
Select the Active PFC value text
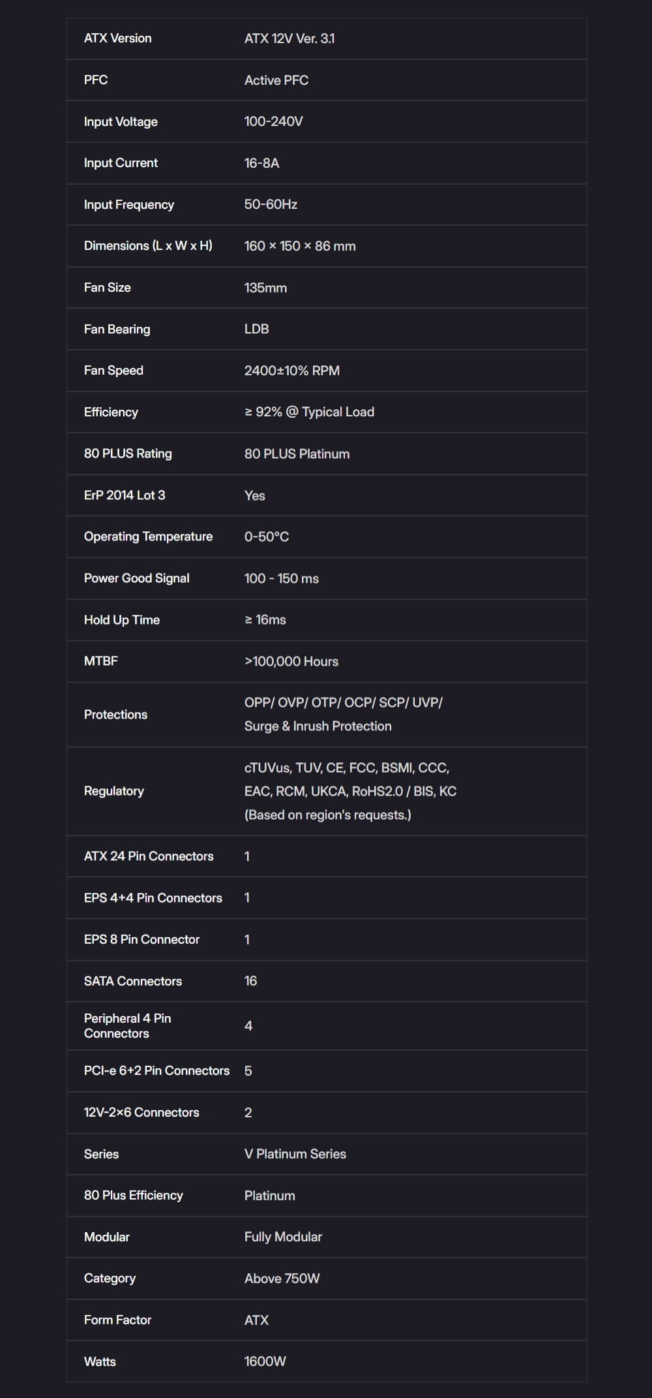pos(276,80)
